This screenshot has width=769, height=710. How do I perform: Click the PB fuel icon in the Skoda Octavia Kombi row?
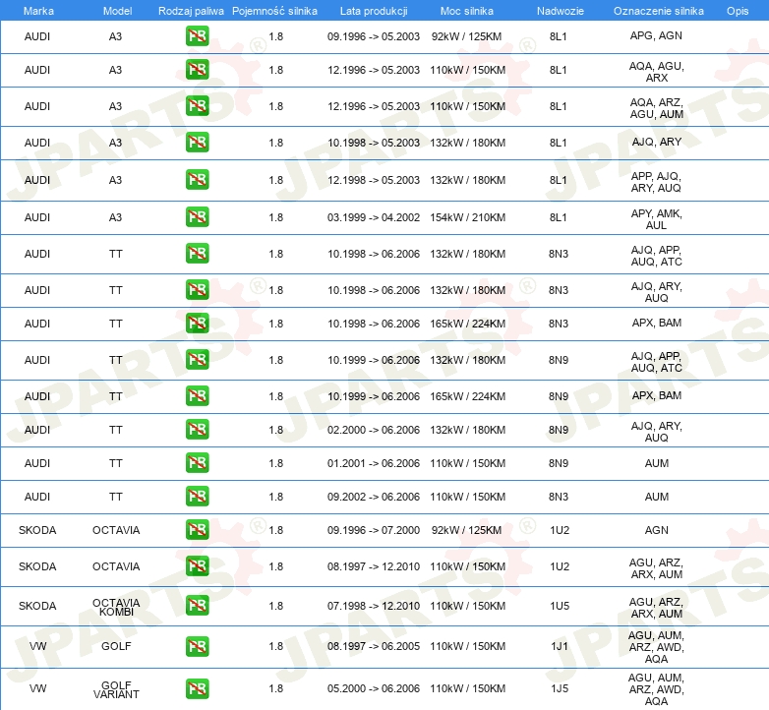(197, 606)
